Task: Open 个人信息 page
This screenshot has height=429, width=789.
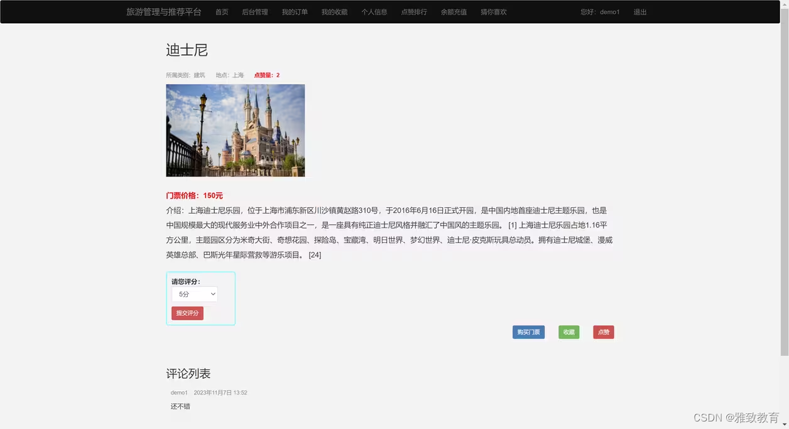Action: 374,12
